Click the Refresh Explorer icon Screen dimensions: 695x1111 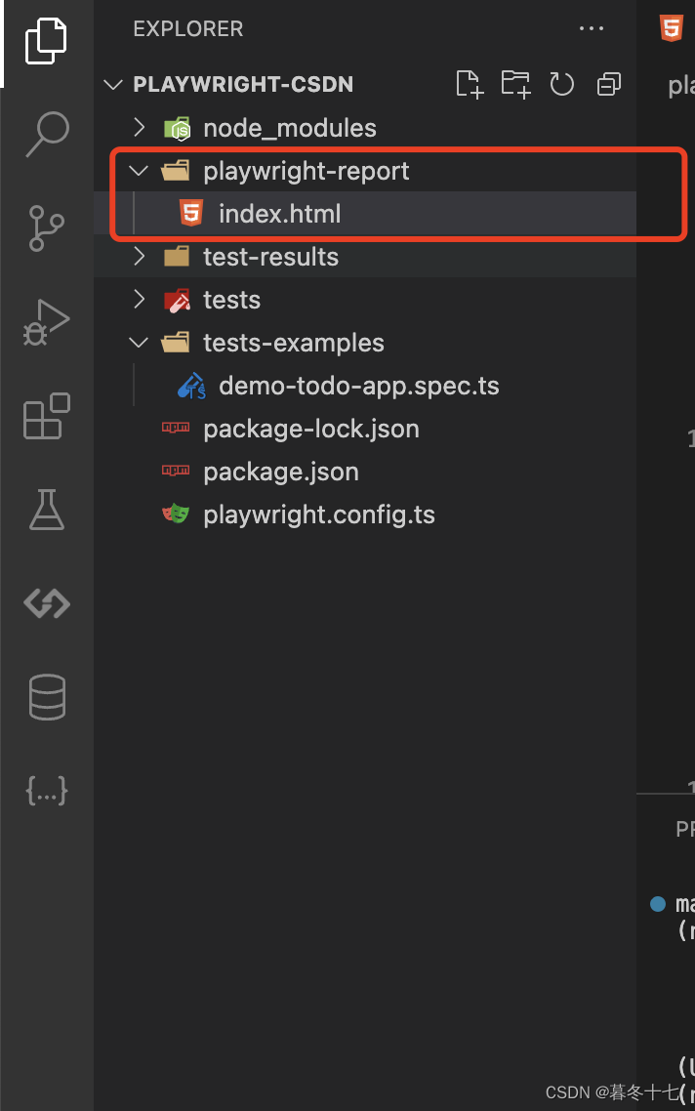[x=562, y=84]
